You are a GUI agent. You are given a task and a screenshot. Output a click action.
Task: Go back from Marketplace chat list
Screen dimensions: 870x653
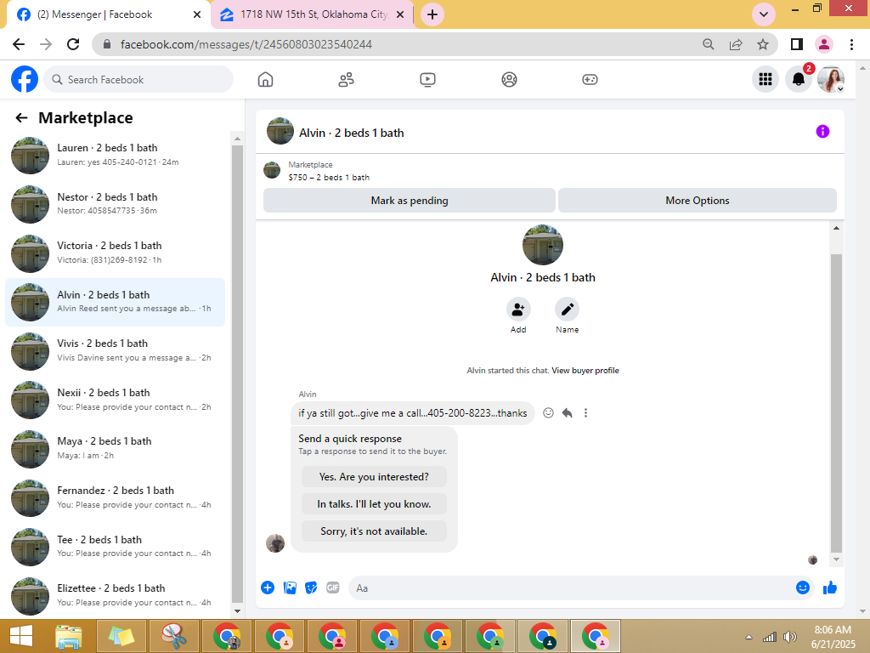[x=21, y=117]
